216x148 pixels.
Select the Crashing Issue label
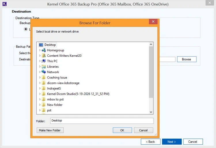tap(57, 78)
